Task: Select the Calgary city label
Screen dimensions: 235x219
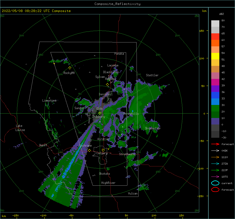Action: (x=102, y=153)
